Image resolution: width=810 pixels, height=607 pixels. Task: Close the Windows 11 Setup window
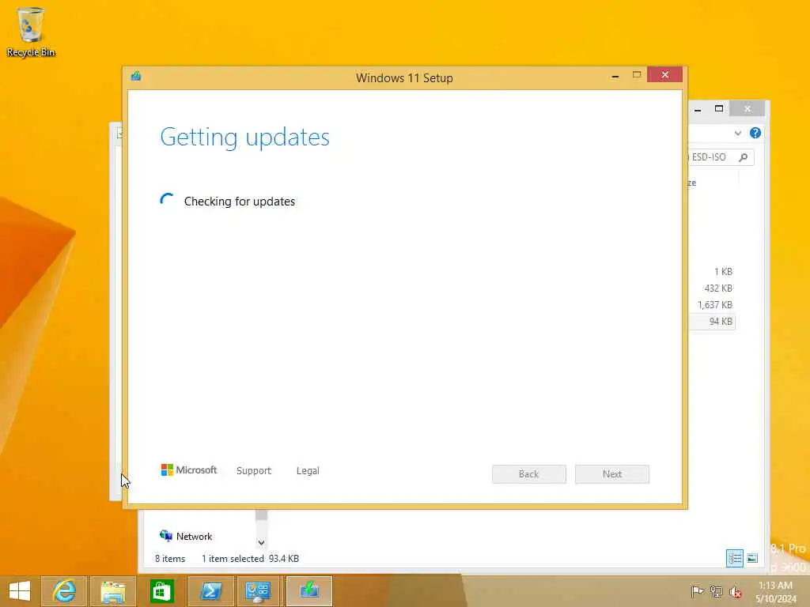click(664, 75)
